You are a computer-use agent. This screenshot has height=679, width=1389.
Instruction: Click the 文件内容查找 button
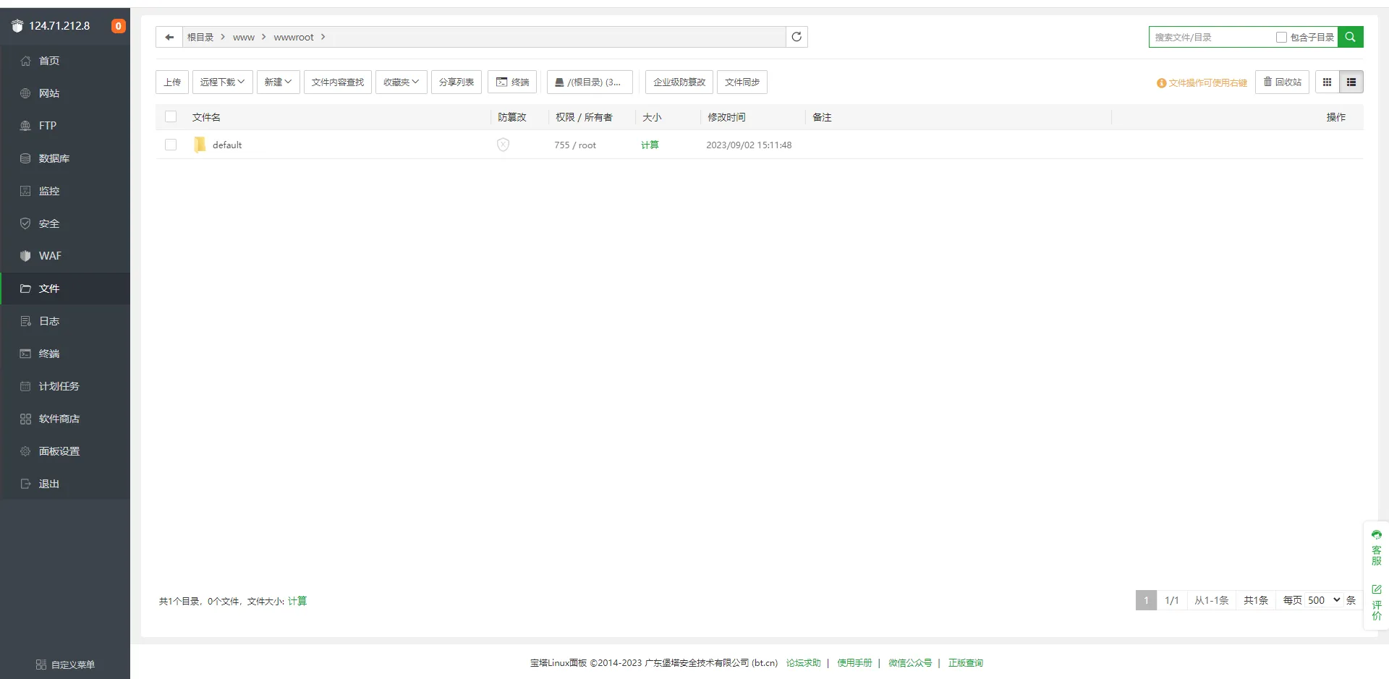(x=338, y=82)
